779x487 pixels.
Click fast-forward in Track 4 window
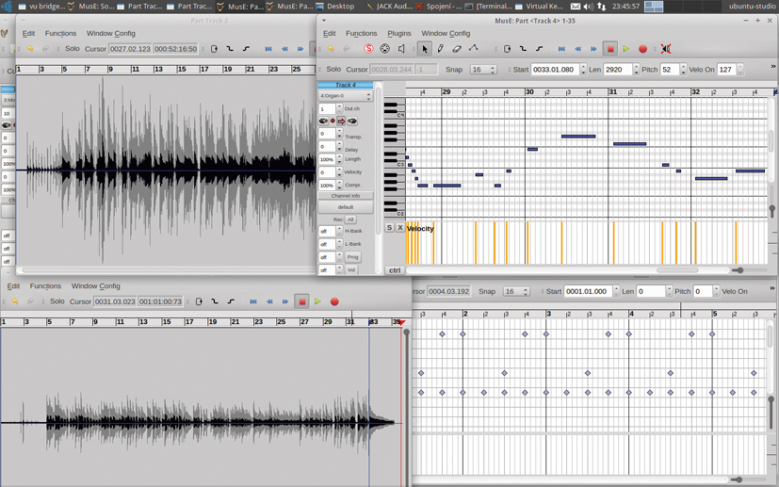coord(593,49)
